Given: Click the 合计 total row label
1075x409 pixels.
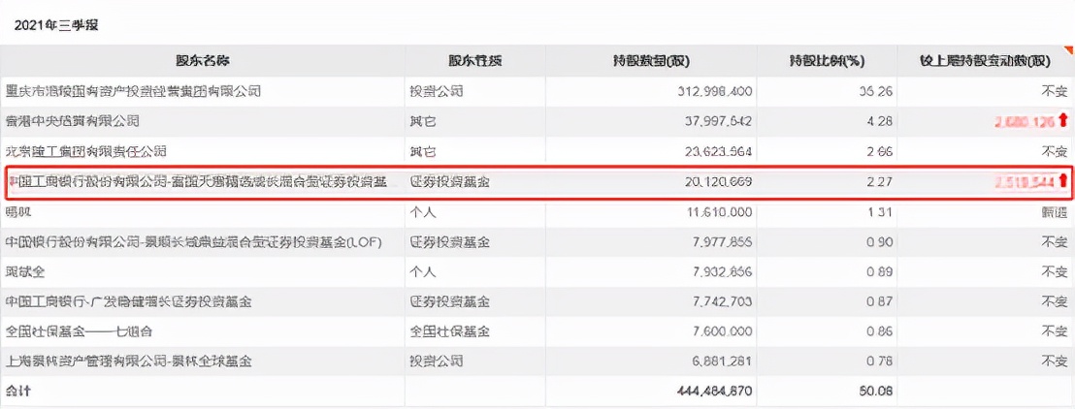Looking at the screenshot, I should pos(18,391).
